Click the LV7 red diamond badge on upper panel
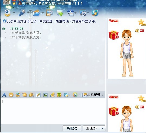 pyautogui.click(x=113, y=21)
